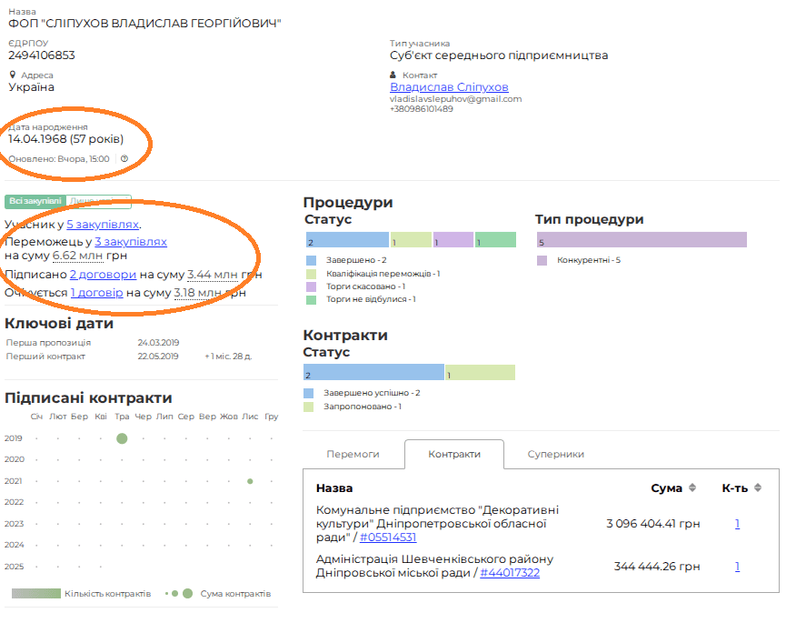796x633 pixels.
Task: Switch to the Контракти tab
Action: pyautogui.click(x=454, y=454)
